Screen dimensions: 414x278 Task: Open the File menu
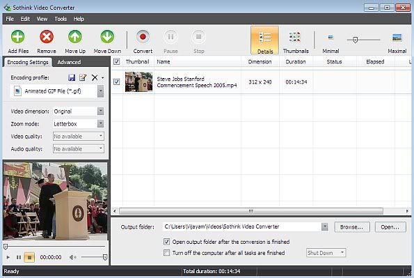tap(10, 19)
